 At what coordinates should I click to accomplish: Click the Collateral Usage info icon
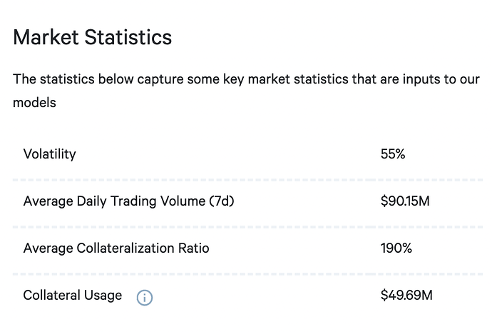click(145, 298)
